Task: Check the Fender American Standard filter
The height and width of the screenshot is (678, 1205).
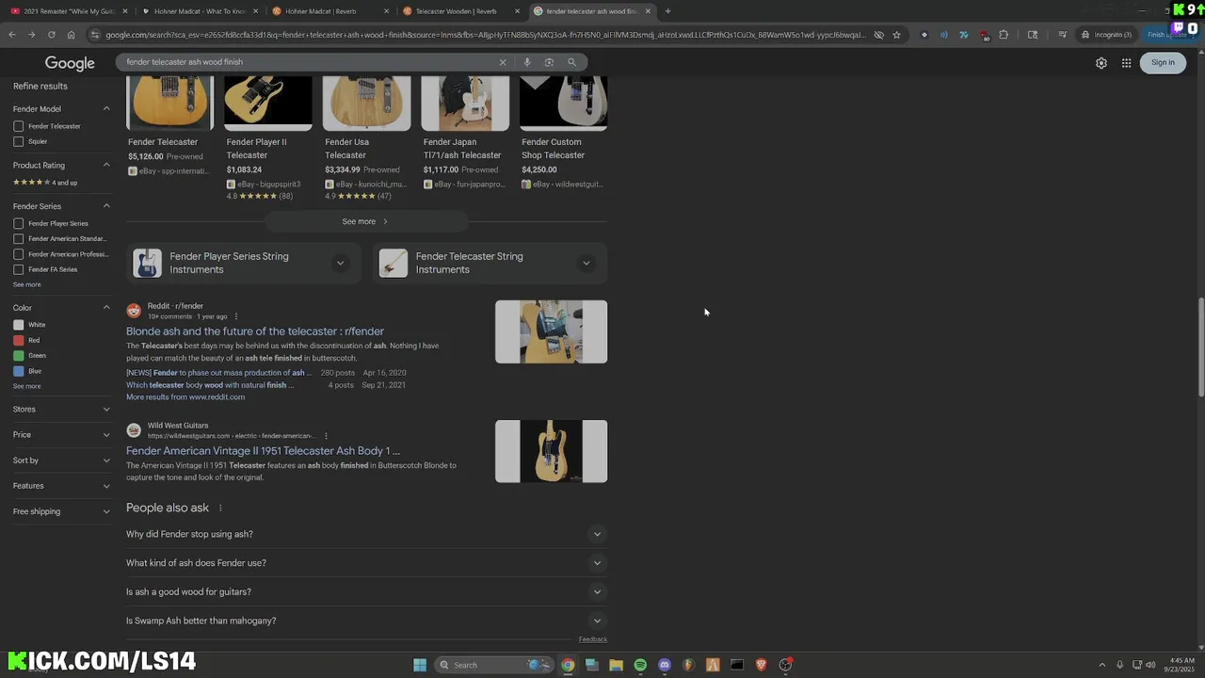Action: [x=18, y=239]
